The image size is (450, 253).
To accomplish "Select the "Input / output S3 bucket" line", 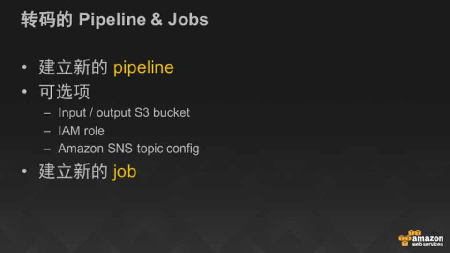I will coord(124,113).
